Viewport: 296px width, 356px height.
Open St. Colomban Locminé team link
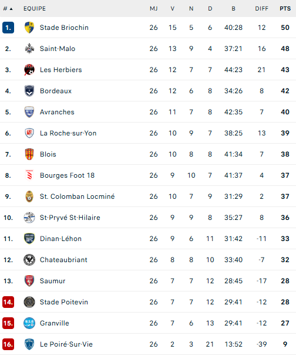[x=78, y=196]
